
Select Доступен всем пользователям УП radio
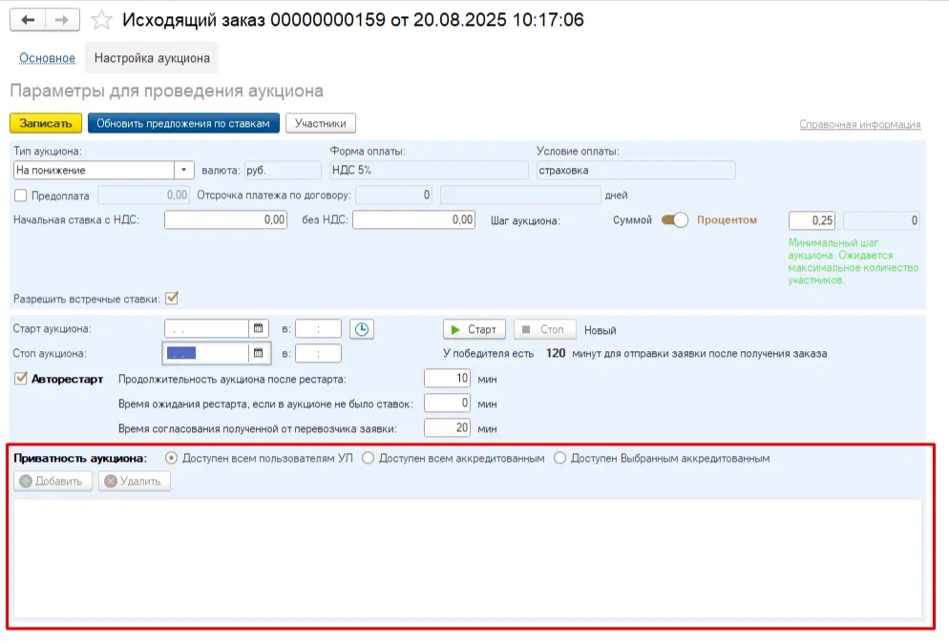pyautogui.click(x=171, y=458)
